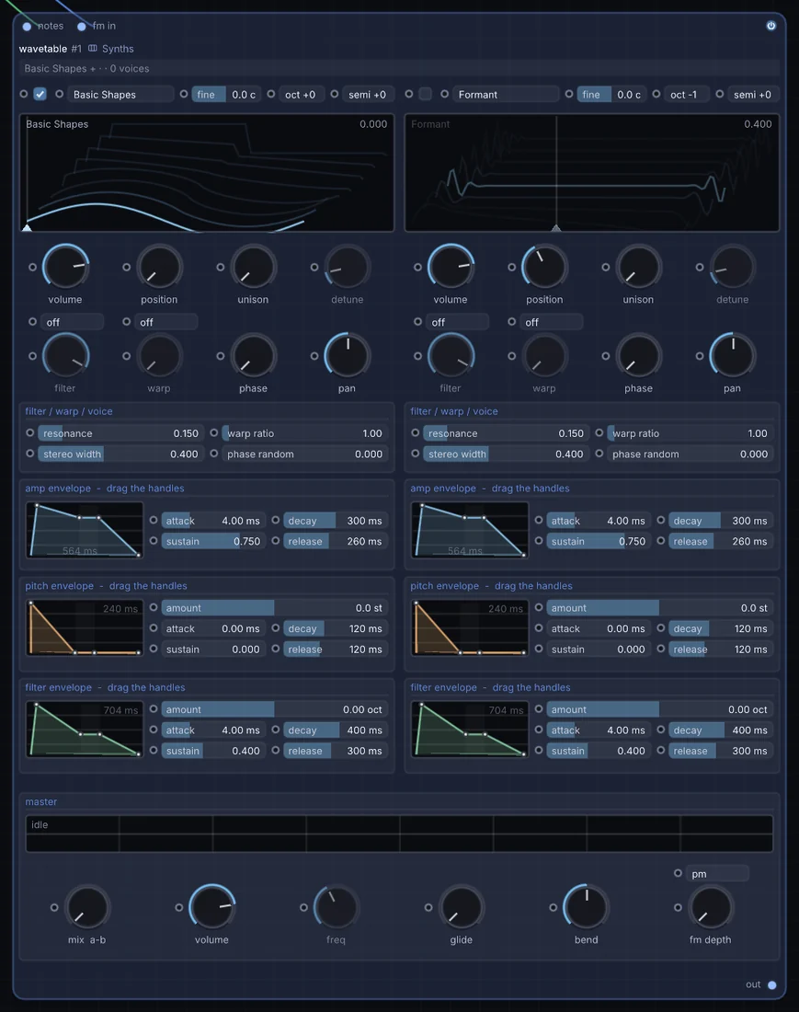Open oscillator A warp mode dropdown set to off
799x1012 pixels.
(x=166, y=322)
